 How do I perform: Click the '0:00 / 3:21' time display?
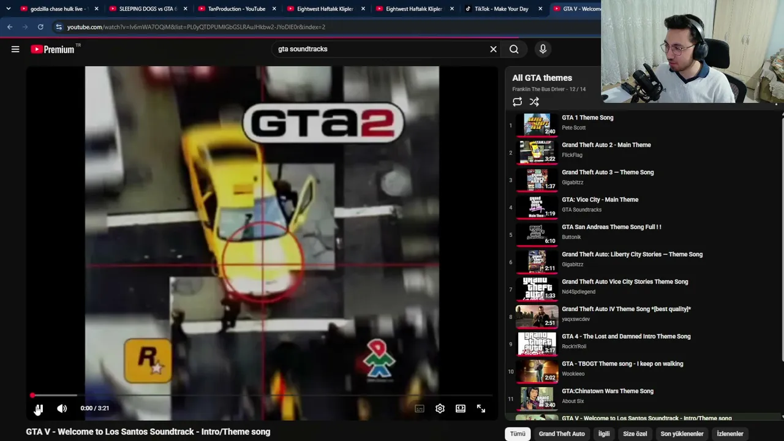coord(95,409)
